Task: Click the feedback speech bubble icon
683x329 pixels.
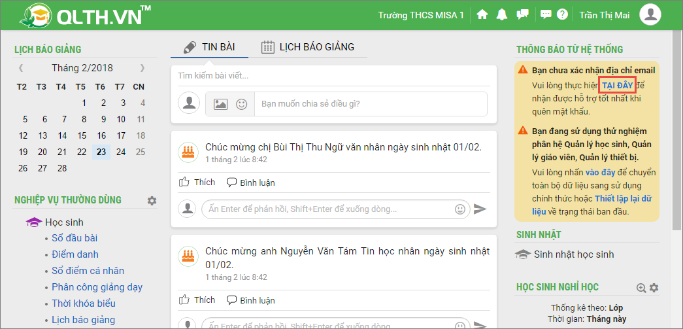Action: [546, 14]
